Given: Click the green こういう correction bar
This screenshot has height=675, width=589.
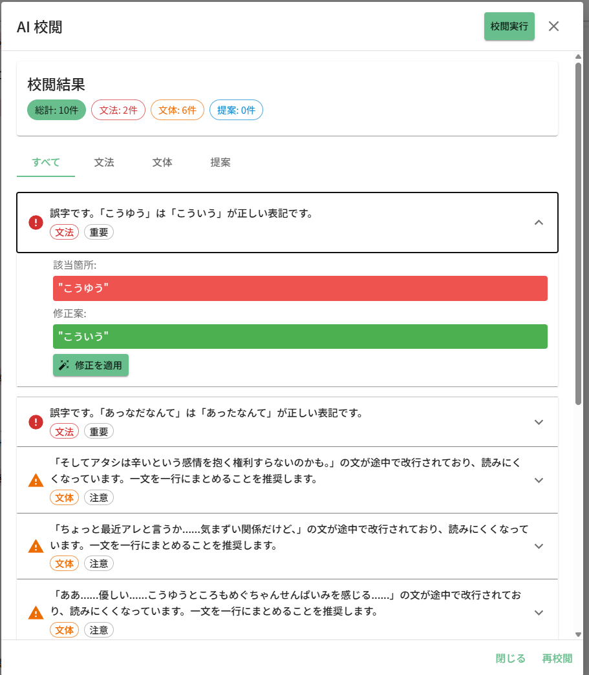Looking at the screenshot, I should pos(300,337).
